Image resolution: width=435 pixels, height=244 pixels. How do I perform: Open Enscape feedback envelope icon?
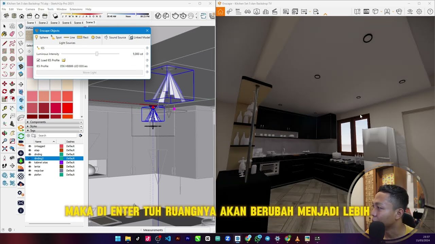point(21,203)
